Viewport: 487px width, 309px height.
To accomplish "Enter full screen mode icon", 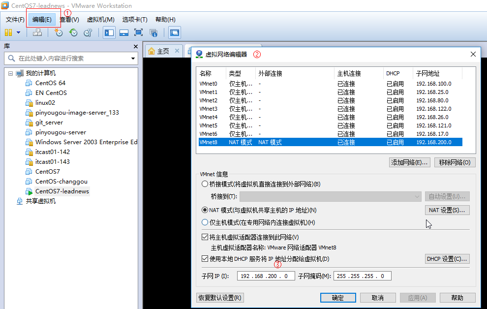I will click(139, 32).
